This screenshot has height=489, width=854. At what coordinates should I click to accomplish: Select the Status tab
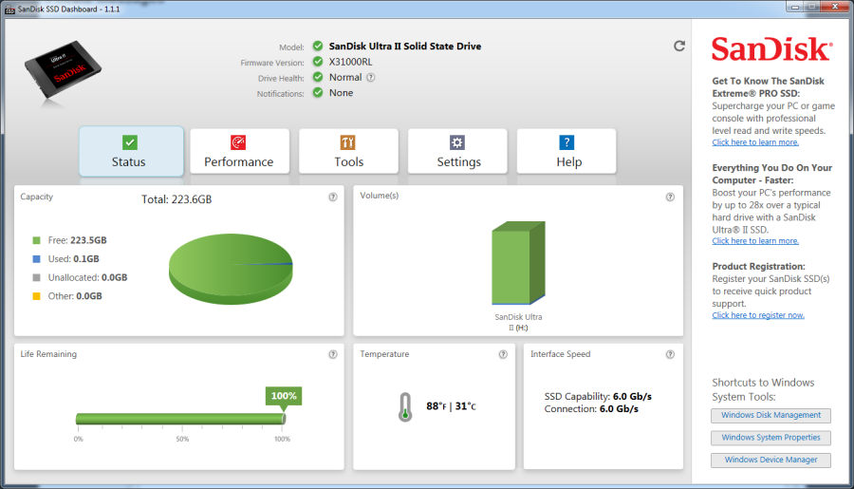[x=131, y=152]
